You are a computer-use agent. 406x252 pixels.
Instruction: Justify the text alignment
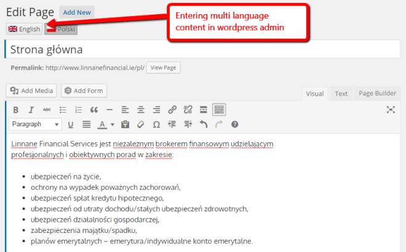coord(87,124)
